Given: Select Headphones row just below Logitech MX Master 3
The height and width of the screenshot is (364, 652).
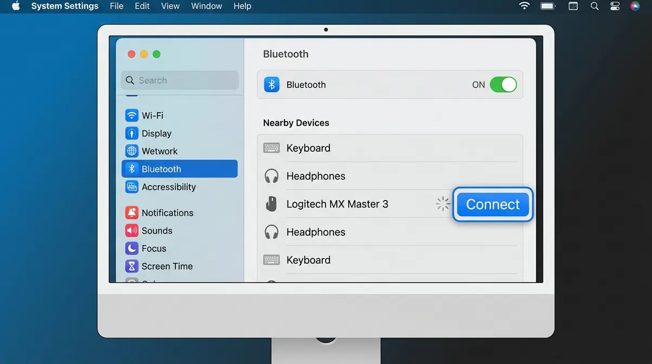Looking at the screenshot, I should [390, 232].
